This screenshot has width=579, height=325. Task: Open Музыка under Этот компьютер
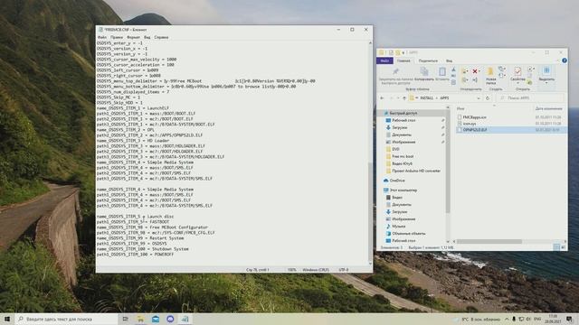click(398, 227)
